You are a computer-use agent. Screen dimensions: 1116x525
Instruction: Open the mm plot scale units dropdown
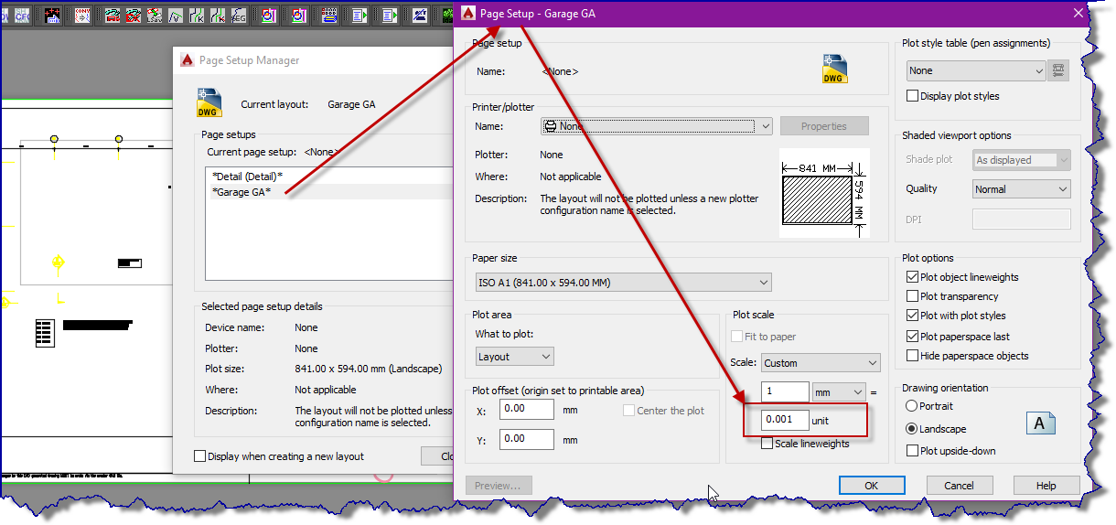click(x=839, y=392)
